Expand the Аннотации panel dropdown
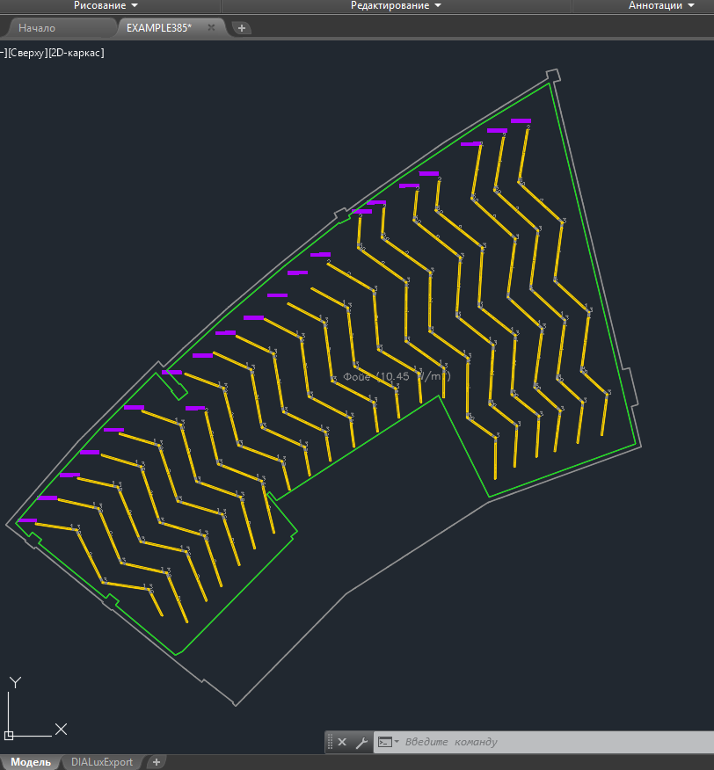714x770 pixels. click(x=661, y=6)
